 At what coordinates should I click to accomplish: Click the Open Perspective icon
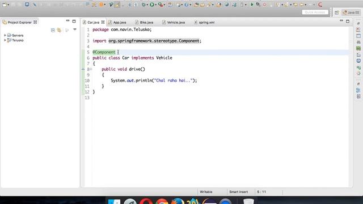[x=336, y=12]
